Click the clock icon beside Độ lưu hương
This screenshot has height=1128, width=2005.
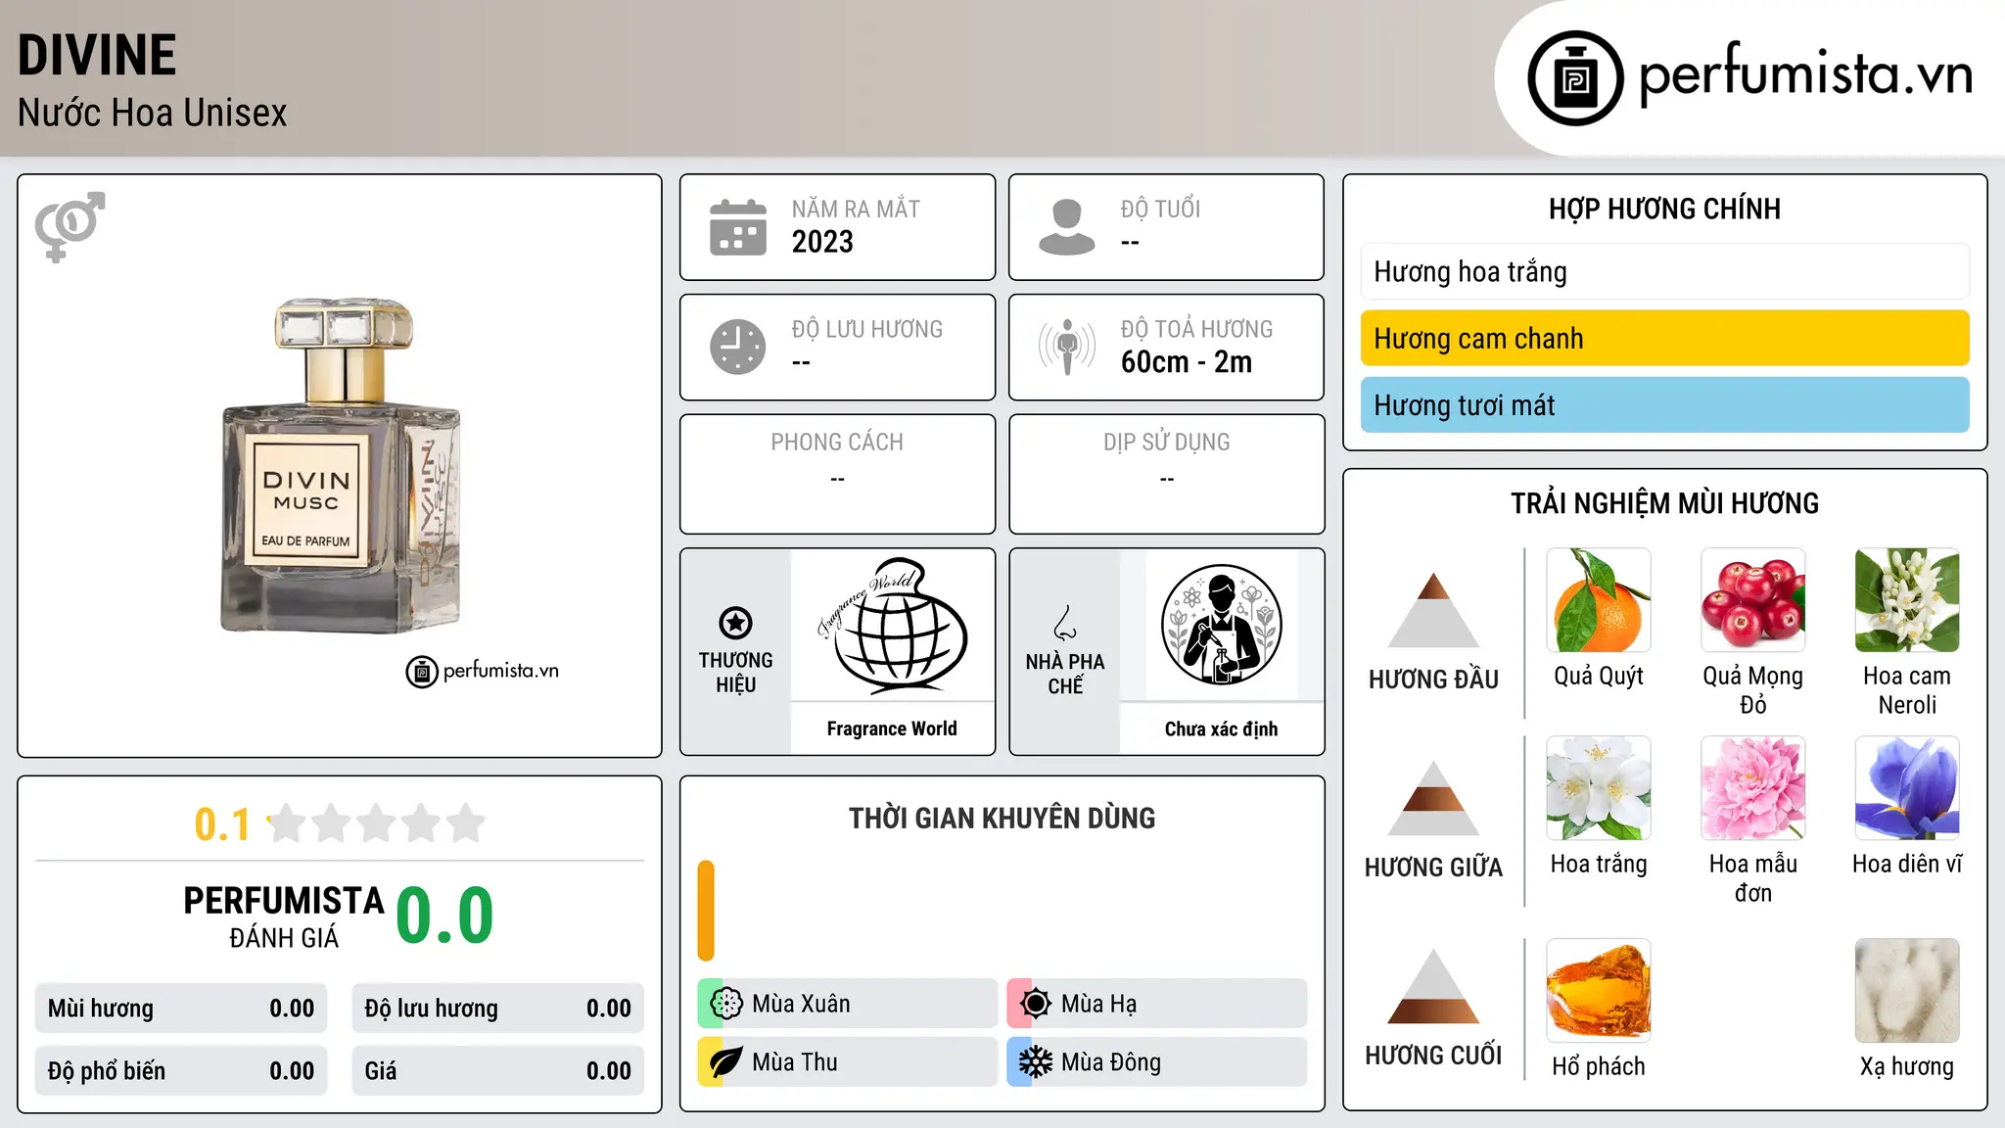[738, 347]
